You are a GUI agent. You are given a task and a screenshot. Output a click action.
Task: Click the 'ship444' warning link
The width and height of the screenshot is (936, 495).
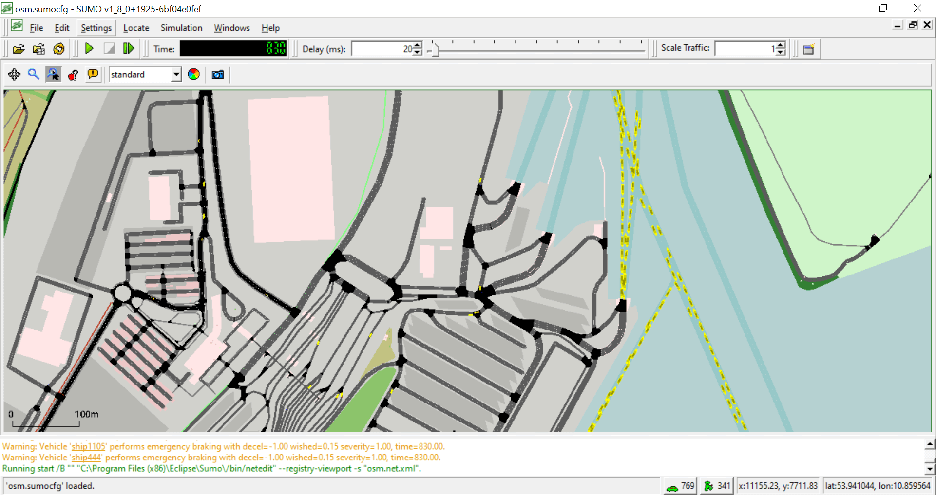86,458
